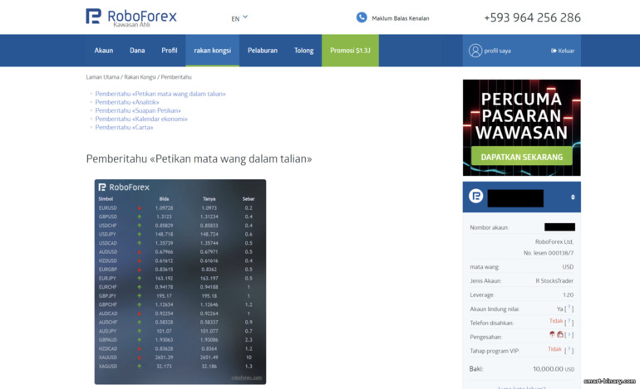Click the quotes widget RoboForex logo

click(124, 187)
